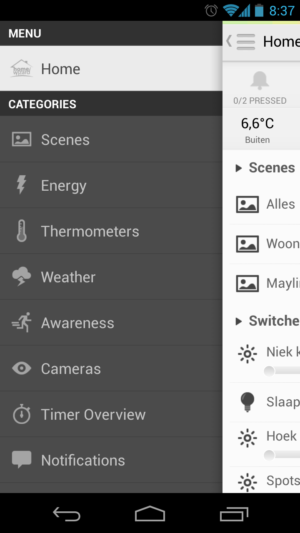This screenshot has width=300, height=533.
Task: Tap the Weather storm cloud icon
Action: [x=22, y=277]
